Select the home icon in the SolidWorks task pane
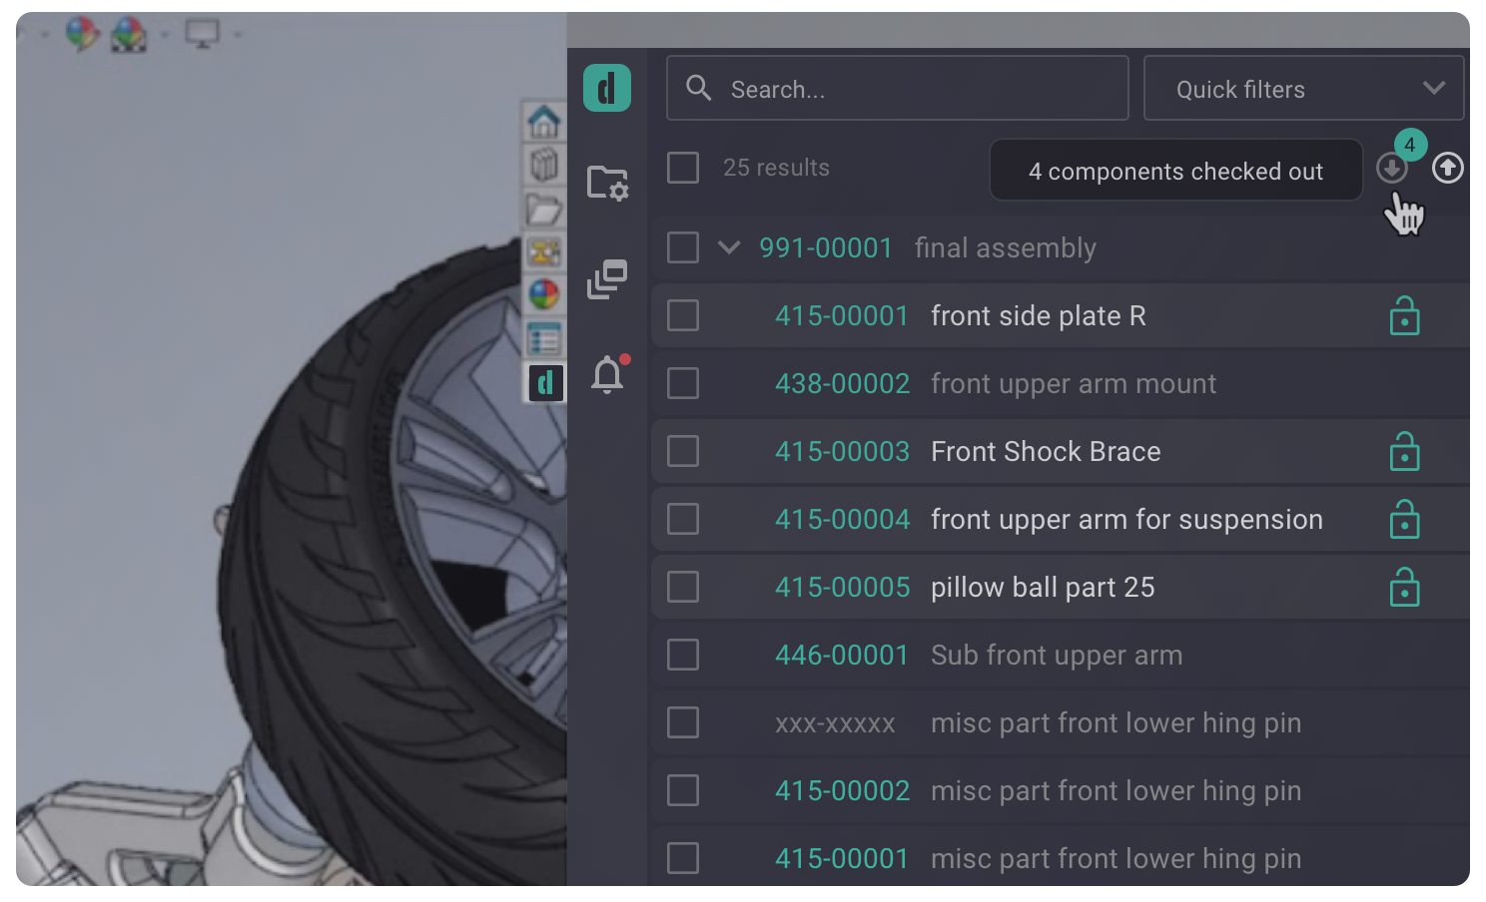Screen dimensions: 1486x902 coord(543,121)
